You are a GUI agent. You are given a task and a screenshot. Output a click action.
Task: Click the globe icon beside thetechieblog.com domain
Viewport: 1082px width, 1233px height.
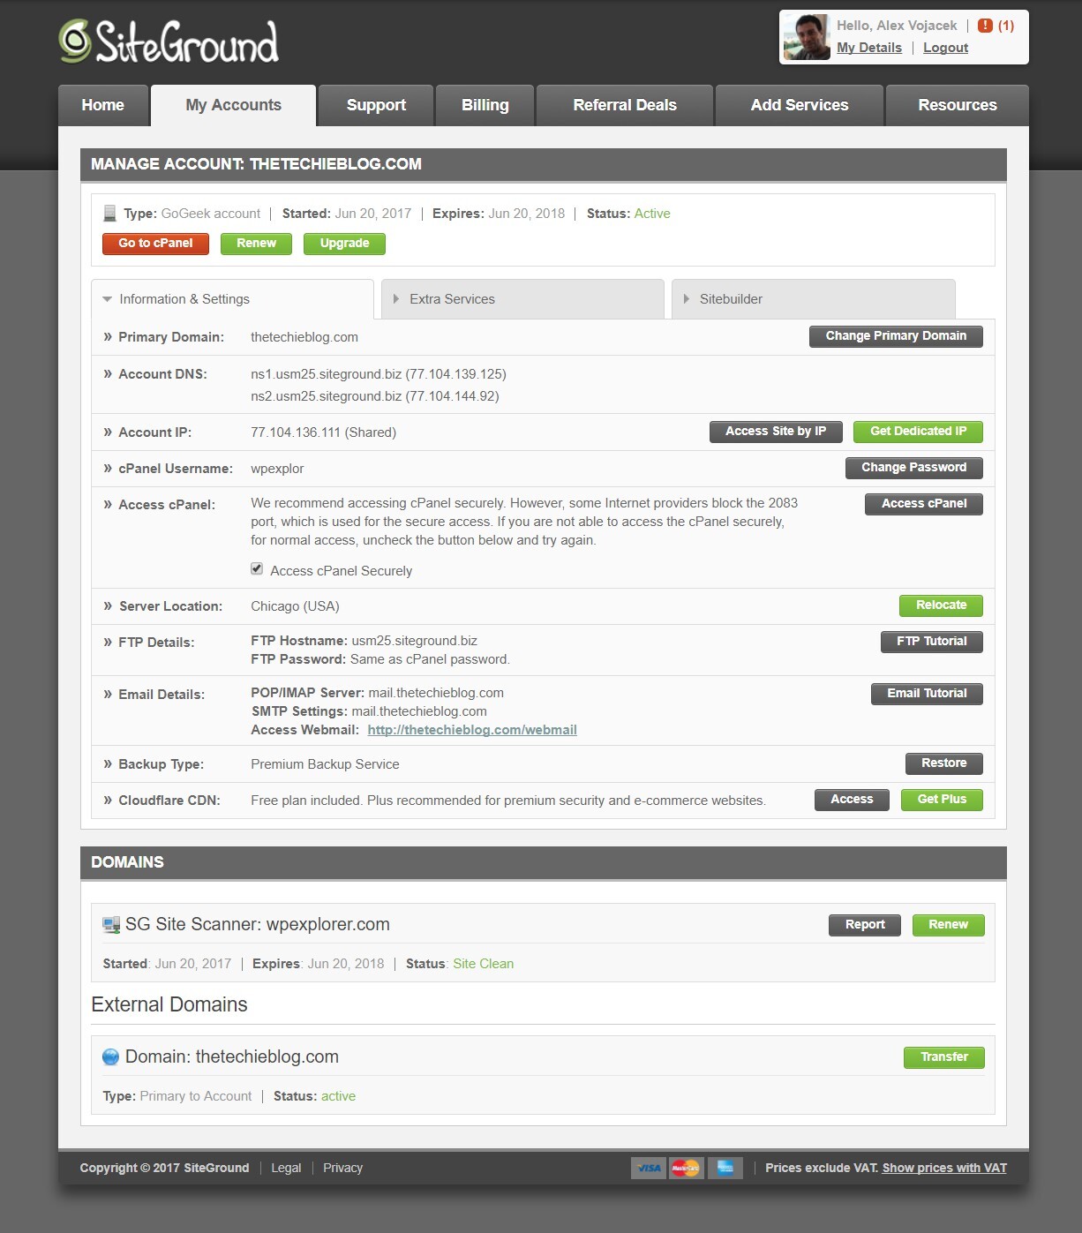[x=110, y=1057]
